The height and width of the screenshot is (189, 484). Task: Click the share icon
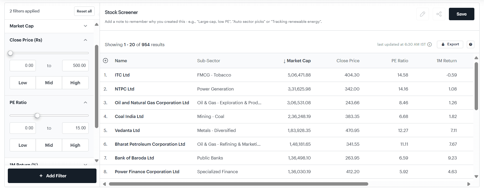click(x=439, y=14)
